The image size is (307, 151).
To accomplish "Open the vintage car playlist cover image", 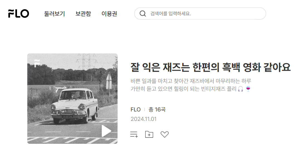I will click(72, 99).
